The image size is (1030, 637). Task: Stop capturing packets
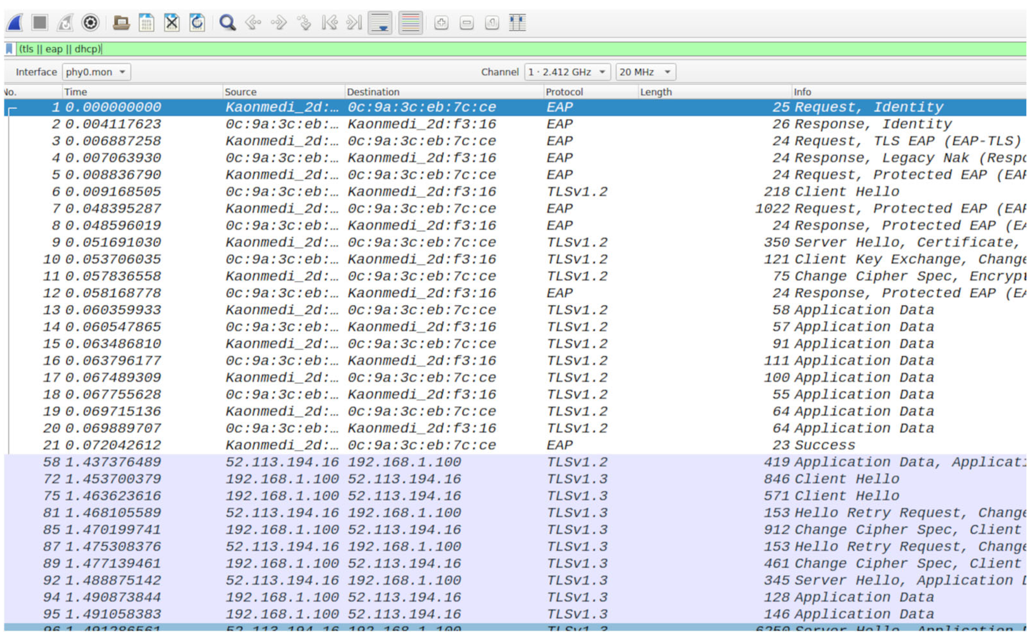(x=40, y=23)
